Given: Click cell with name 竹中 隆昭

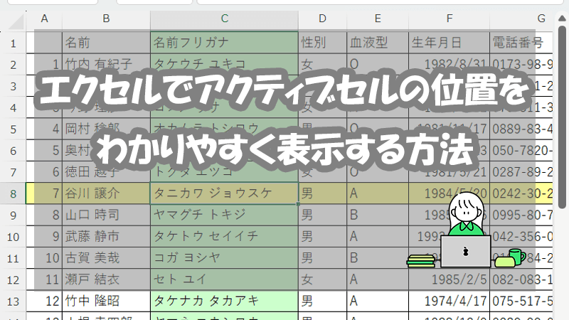Looking at the screenshot, I should 106,300.
